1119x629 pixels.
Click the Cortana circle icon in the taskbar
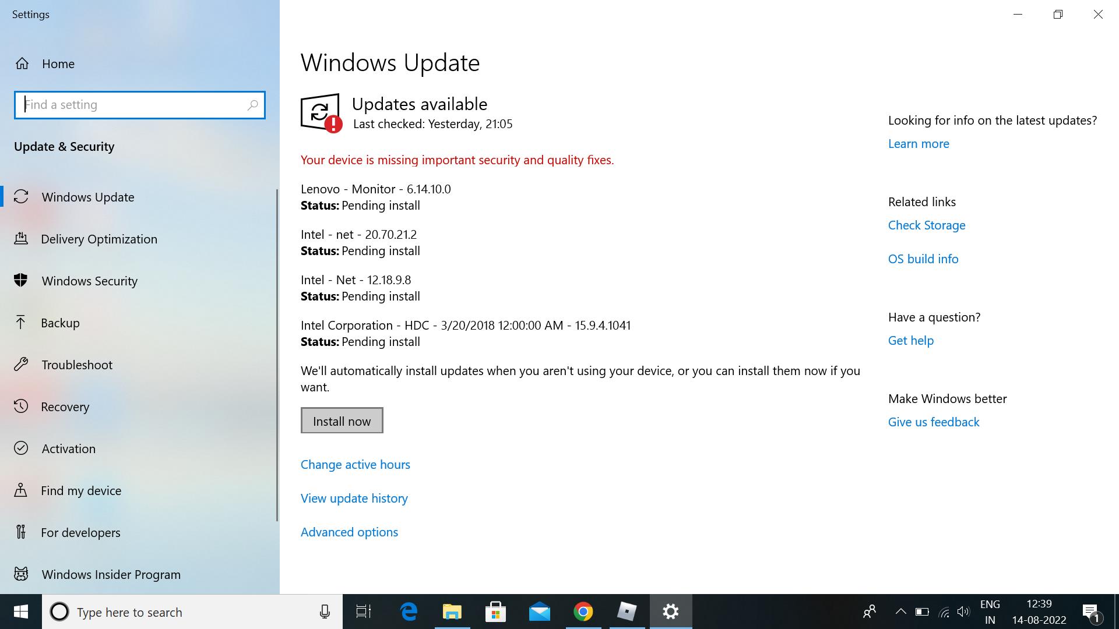click(x=59, y=612)
